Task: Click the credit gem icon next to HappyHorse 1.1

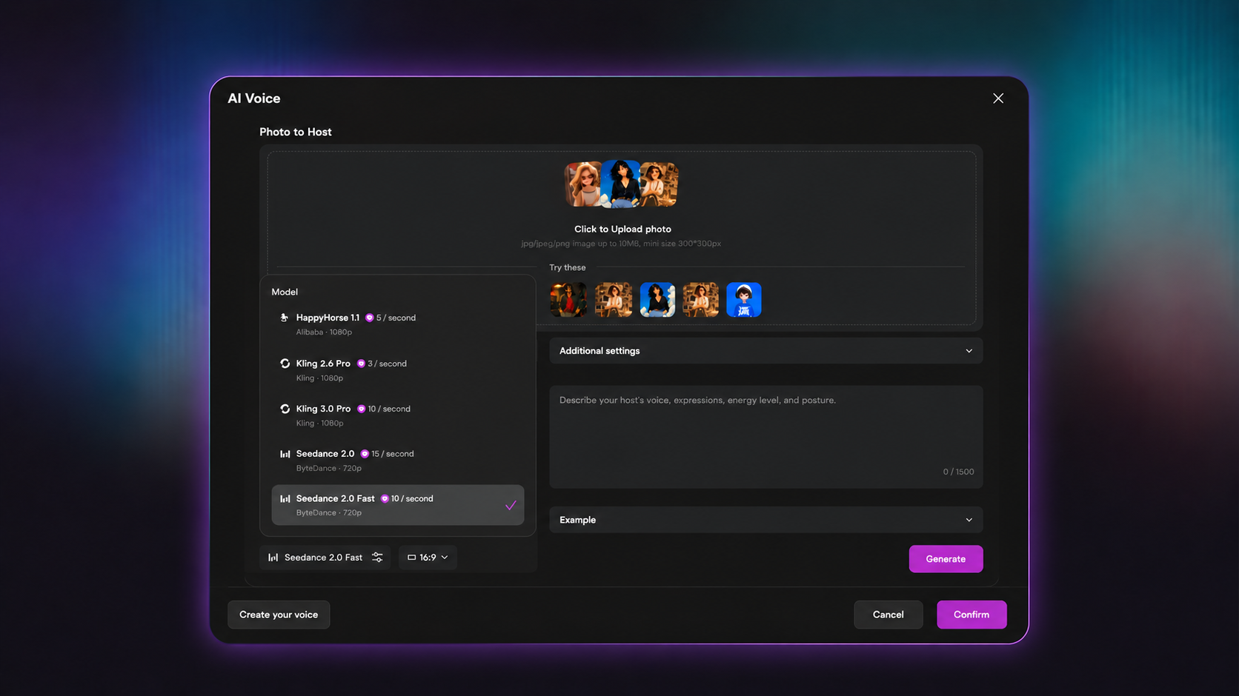Action: point(369,318)
